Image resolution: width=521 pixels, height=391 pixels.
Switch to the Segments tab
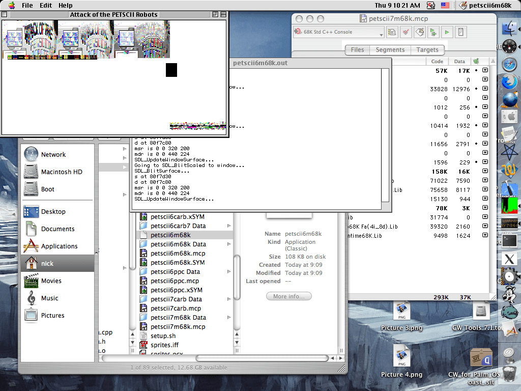390,50
